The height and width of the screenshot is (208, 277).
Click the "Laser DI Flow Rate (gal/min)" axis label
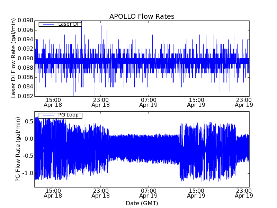[14, 58]
